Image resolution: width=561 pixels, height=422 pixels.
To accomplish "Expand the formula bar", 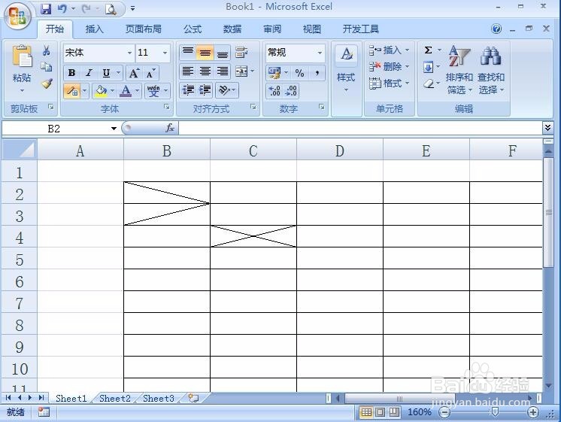I will pyautogui.click(x=547, y=127).
